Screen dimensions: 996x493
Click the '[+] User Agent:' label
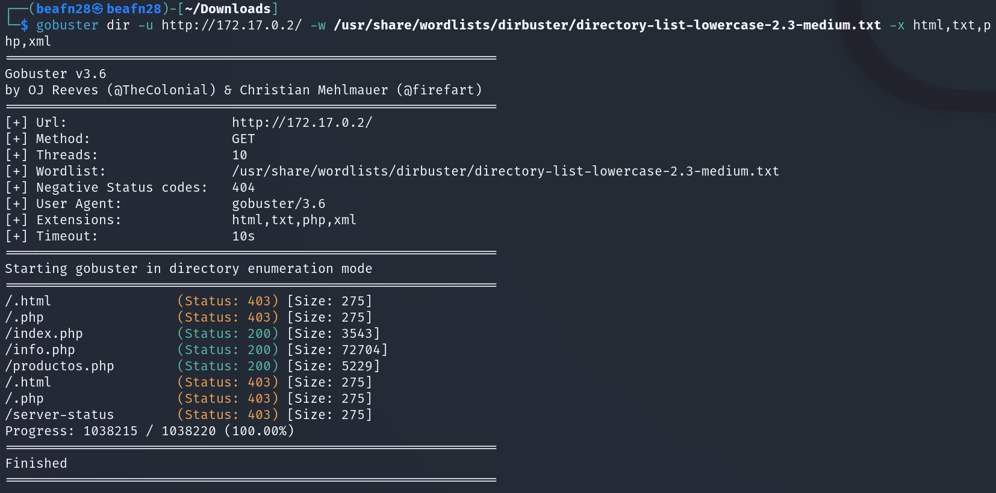(x=63, y=204)
